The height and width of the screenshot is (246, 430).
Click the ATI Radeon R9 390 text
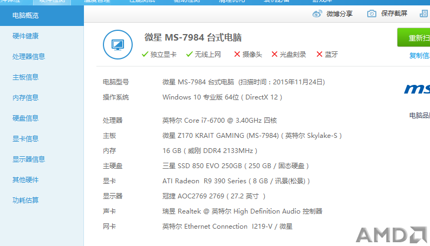(236, 181)
